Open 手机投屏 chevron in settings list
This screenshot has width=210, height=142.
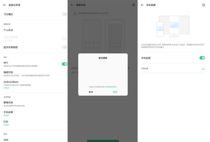click(x=66, y=113)
